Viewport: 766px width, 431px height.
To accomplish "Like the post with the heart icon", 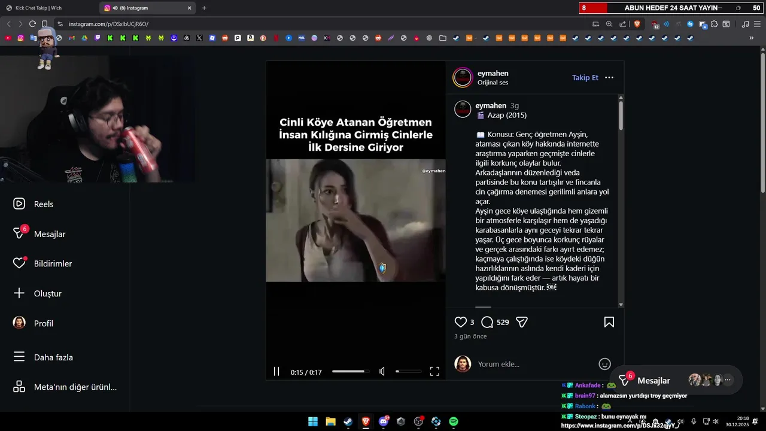I will pos(461,322).
